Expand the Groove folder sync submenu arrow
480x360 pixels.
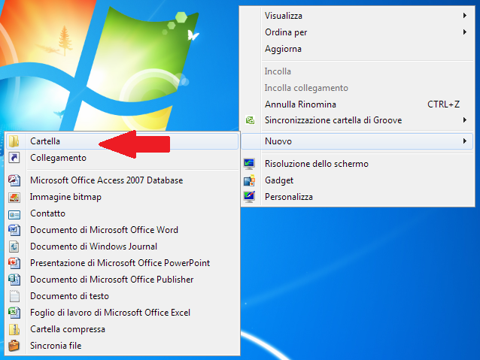(465, 120)
